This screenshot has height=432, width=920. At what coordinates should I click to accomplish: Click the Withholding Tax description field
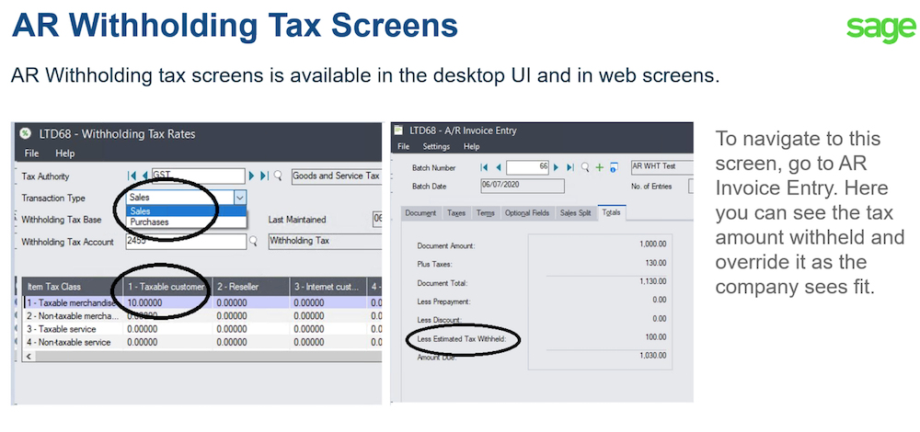[325, 241]
